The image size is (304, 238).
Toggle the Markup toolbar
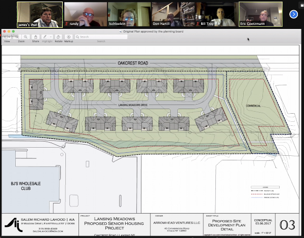(68, 37)
